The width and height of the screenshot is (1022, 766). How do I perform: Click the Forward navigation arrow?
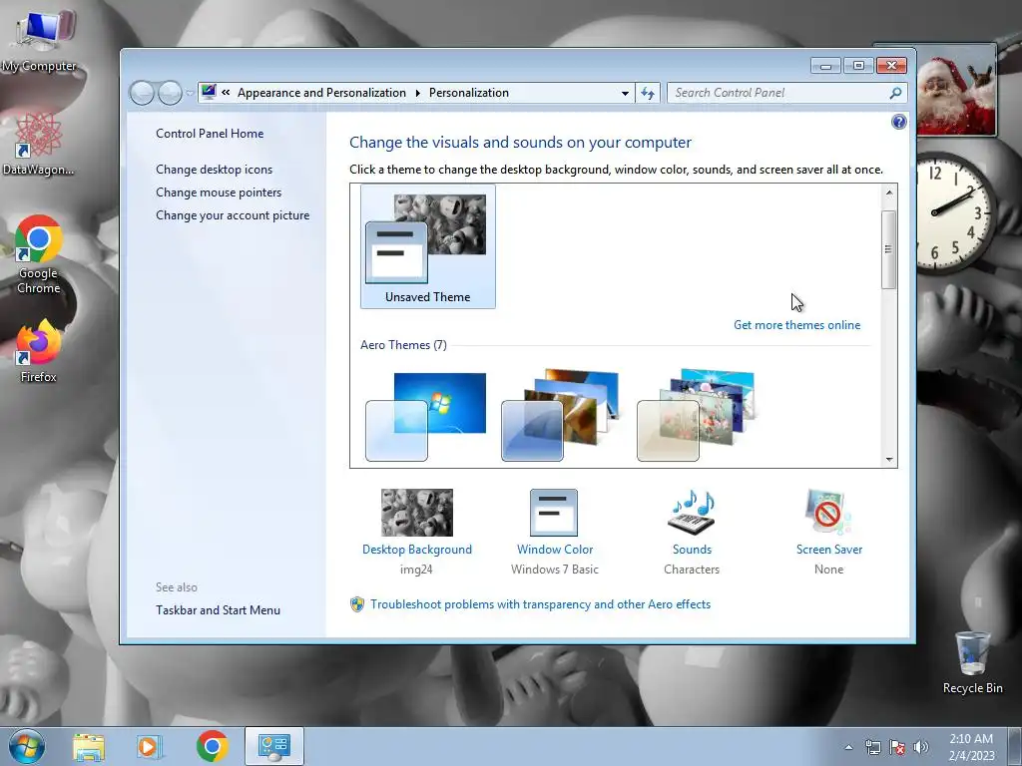click(170, 93)
